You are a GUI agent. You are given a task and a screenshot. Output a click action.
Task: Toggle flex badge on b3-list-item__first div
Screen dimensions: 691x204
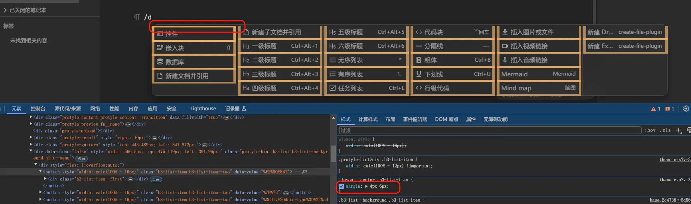pyautogui.click(x=156, y=179)
